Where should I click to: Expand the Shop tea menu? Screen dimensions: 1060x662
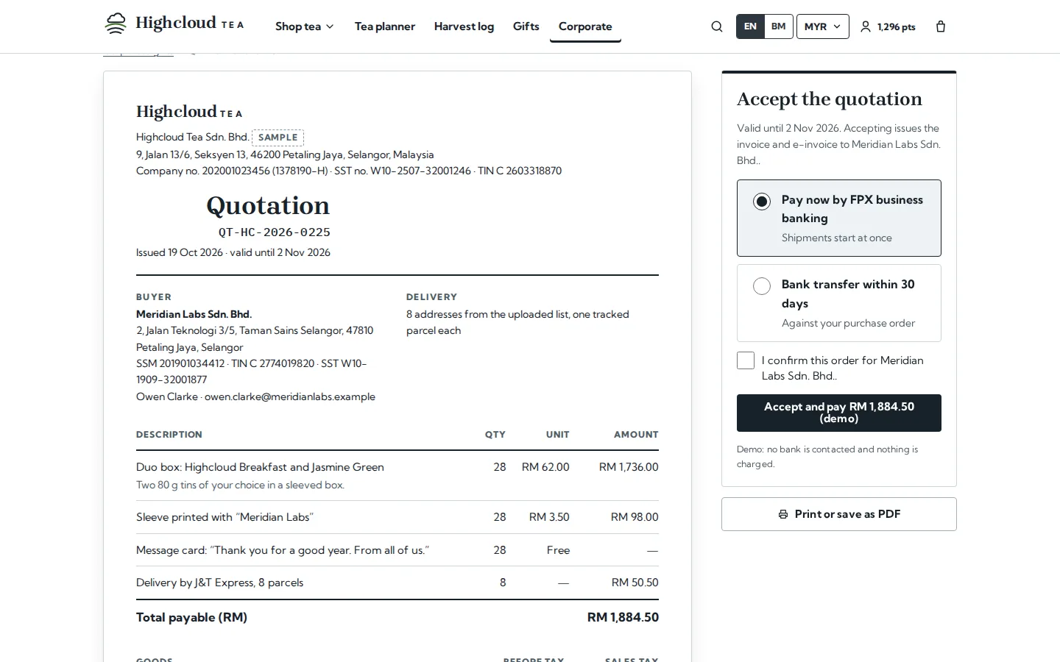[x=304, y=26]
